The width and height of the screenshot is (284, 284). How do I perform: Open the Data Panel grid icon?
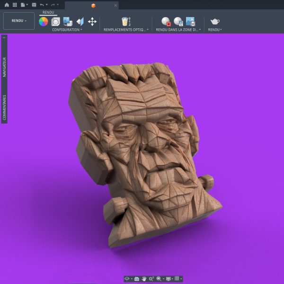[15, 5]
